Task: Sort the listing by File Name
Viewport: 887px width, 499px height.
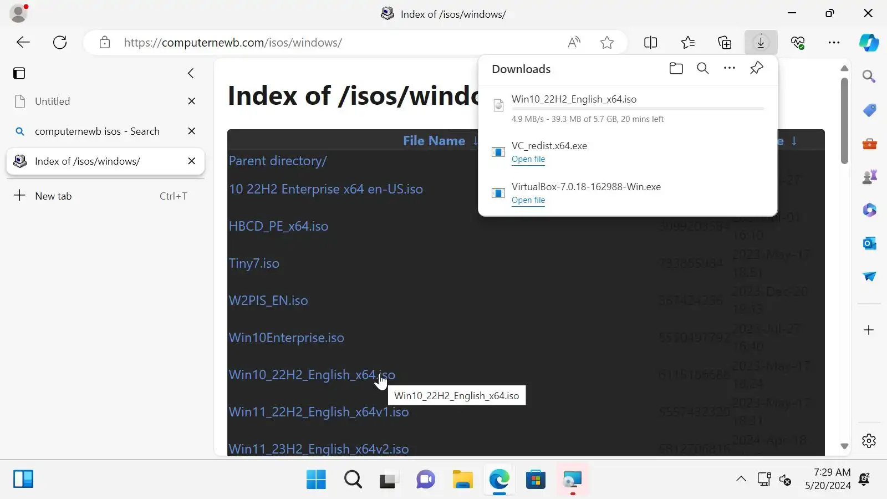Action: tap(434, 141)
